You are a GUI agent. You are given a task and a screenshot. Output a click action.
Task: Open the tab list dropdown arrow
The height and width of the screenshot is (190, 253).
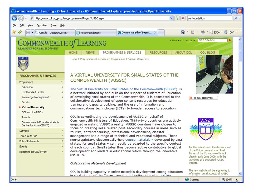(32, 33)
